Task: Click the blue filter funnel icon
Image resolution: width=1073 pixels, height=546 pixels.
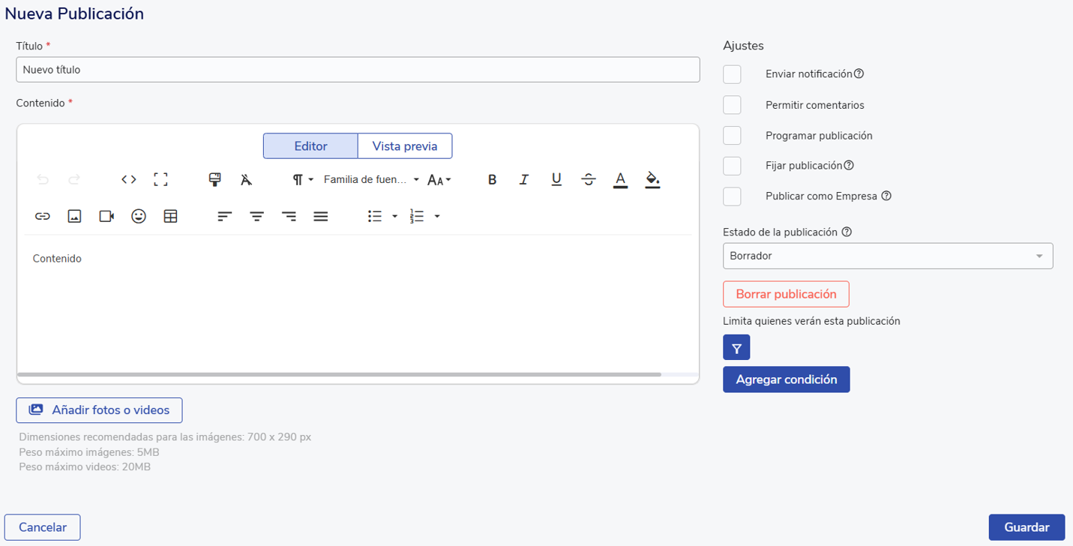Action: [736, 348]
